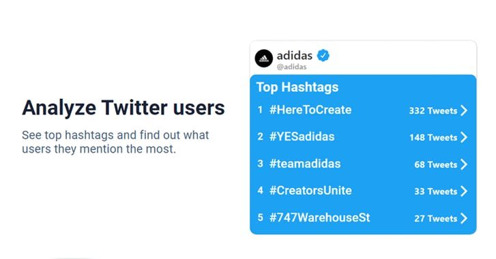Expand the #teamadidas chevron arrow
The width and height of the screenshot is (496, 259).
(464, 164)
